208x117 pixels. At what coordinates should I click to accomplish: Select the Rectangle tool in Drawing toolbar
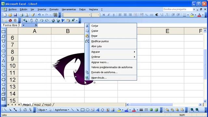coord(83,110)
